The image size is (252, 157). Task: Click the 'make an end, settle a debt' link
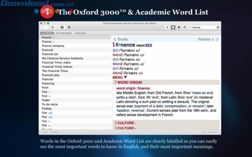pos(165,95)
